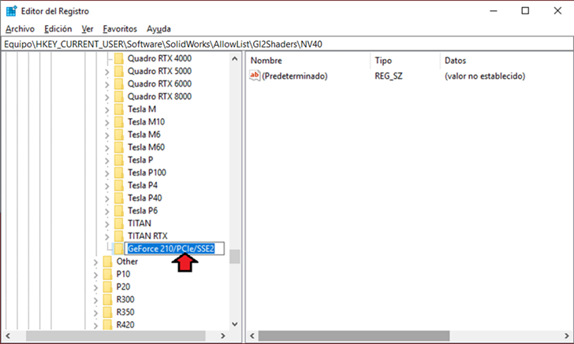Open the Ayuda menu
The width and height of the screenshot is (574, 344).
(158, 29)
